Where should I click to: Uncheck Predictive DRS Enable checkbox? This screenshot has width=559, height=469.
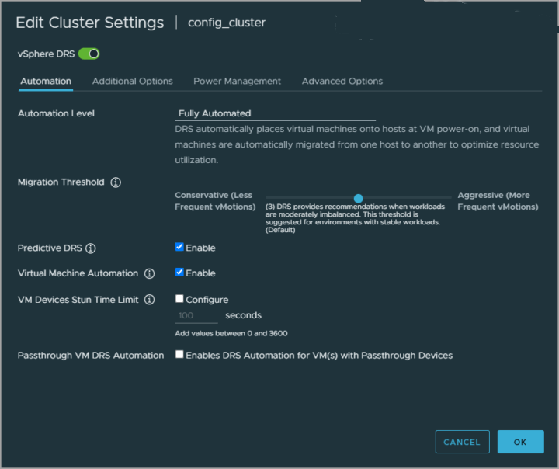tap(179, 247)
